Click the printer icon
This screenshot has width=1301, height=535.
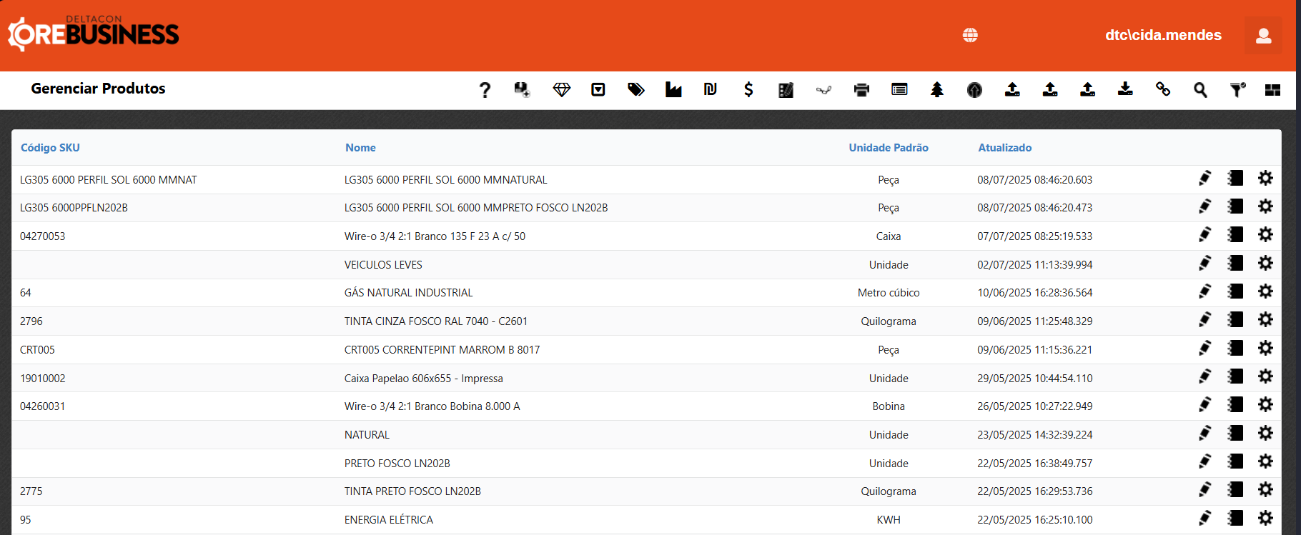(861, 90)
